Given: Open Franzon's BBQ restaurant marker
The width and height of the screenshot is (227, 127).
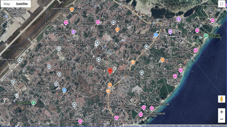Looking at the screenshot, I should coord(117,29).
